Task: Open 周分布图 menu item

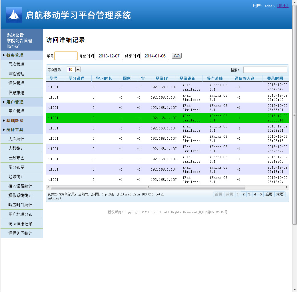Action: (x=22, y=167)
